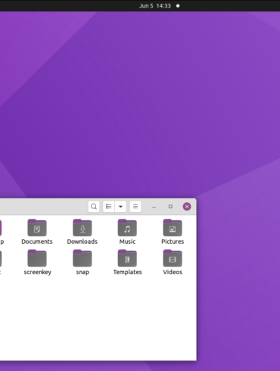Select the Videos folder icon
Screen dimensions: 280x371
(x=173, y=258)
